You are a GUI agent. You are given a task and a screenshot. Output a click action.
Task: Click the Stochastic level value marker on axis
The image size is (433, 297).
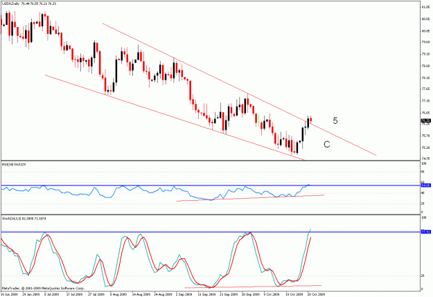[426, 232]
